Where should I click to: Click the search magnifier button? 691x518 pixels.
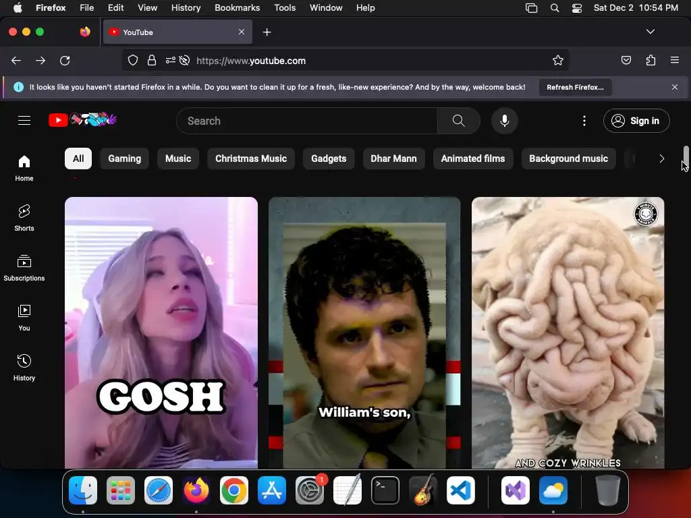click(x=458, y=121)
